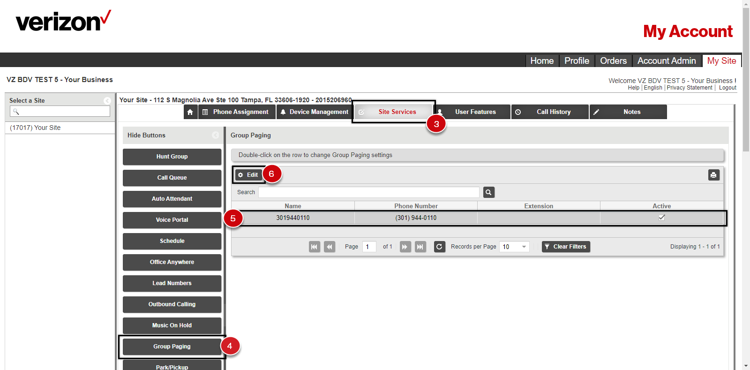Select phone number (301) 944-0110
This screenshot has height=370, width=750.
click(x=416, y=218)
